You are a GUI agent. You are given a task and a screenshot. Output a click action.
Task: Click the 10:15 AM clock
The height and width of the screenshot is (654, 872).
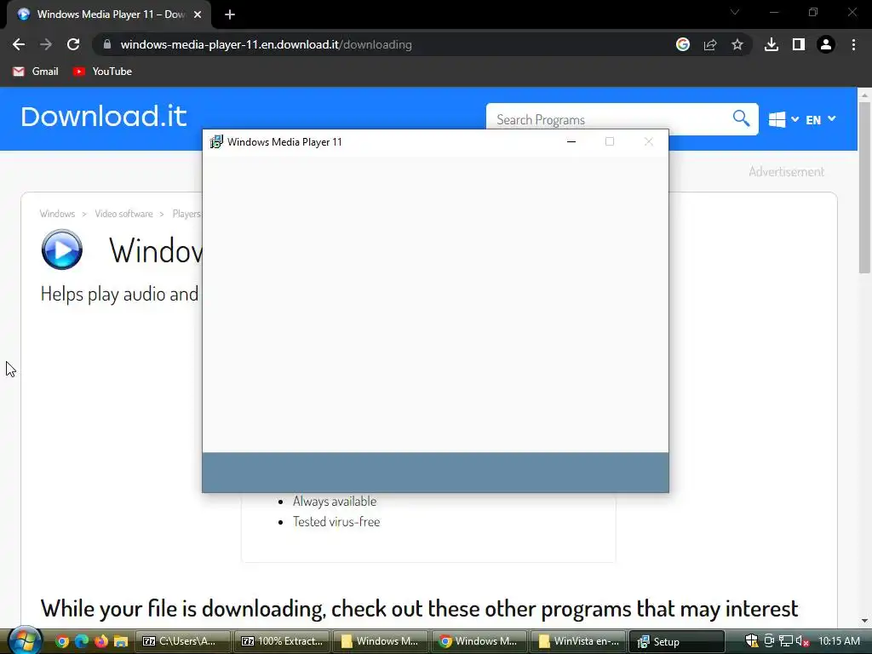pos(839,641)
